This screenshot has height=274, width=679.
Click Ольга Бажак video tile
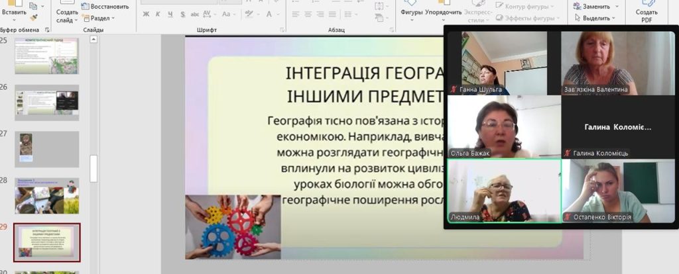pyautogui.click(x=504, y=126)
